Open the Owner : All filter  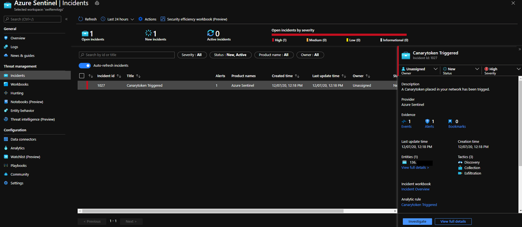[310, 55]
